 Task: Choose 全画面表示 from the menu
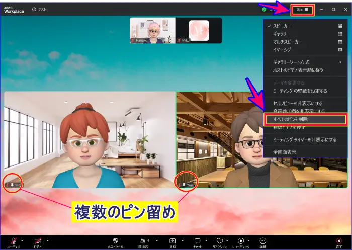pyautogui.click(x=284, y=152)
